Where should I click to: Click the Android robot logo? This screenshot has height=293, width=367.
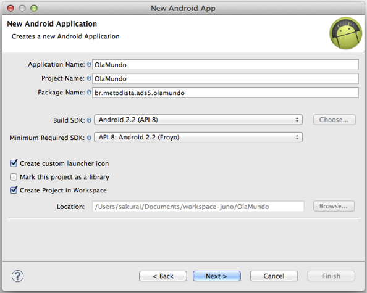[x=346, y=33]
